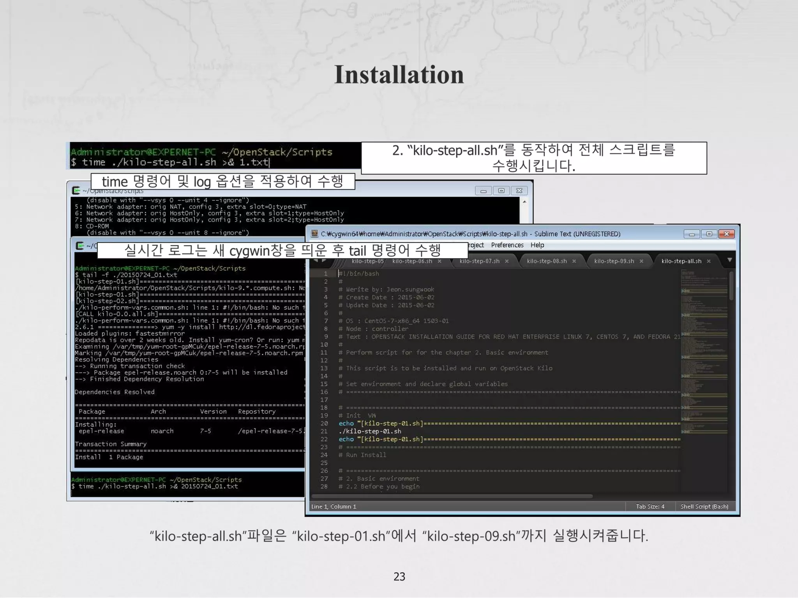Open the Help menu
The image size is (798, 598).
click(x=537, y=245)
